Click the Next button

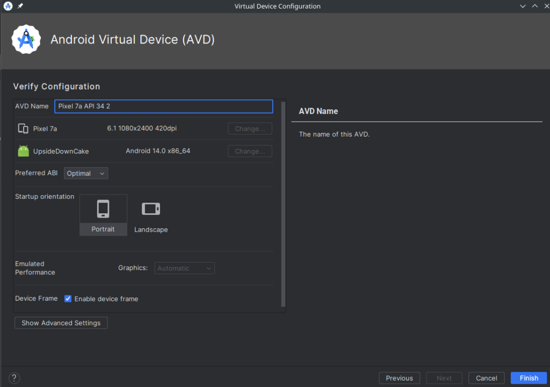coord(444,378)
